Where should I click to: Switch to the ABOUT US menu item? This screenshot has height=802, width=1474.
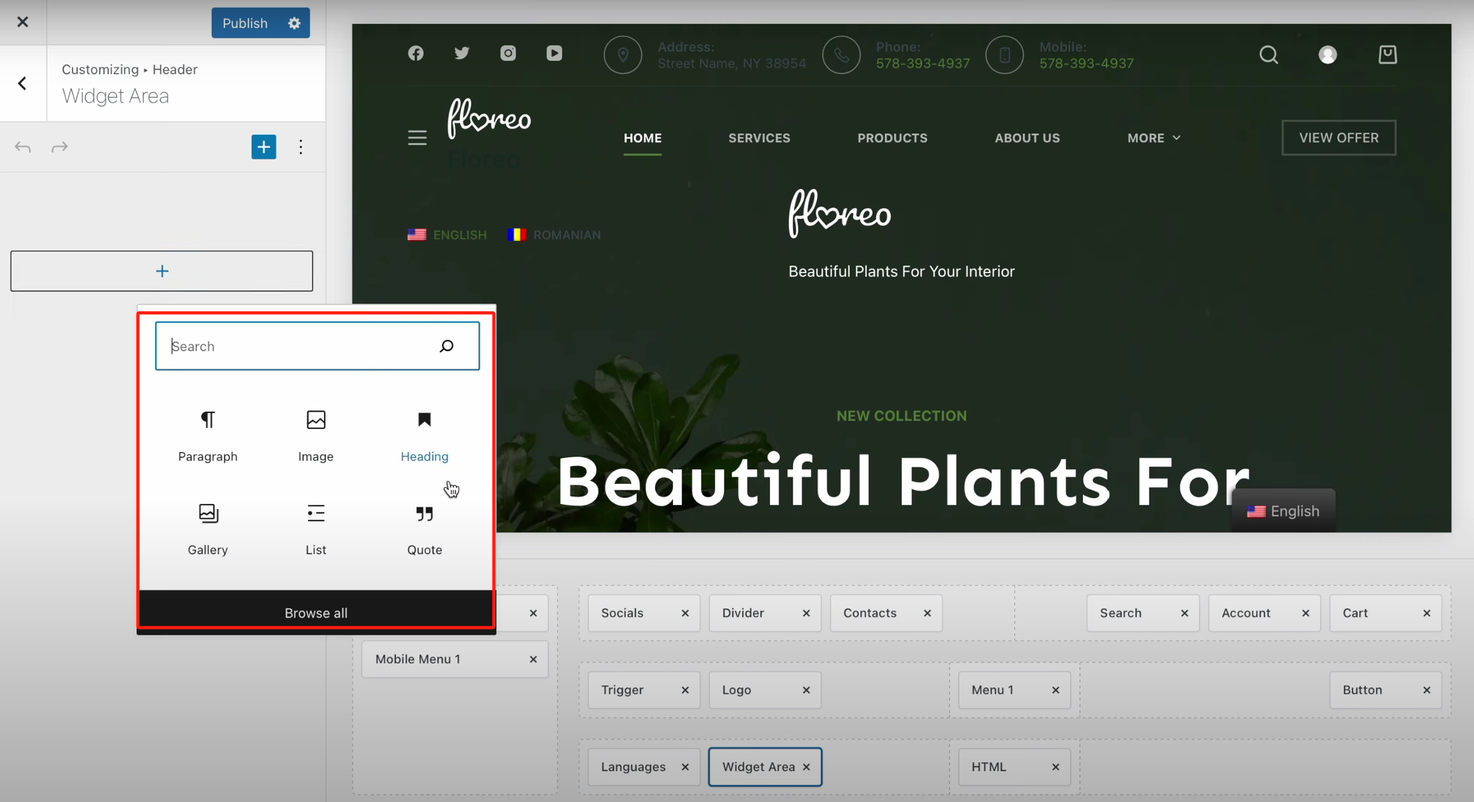point(1026,137)
